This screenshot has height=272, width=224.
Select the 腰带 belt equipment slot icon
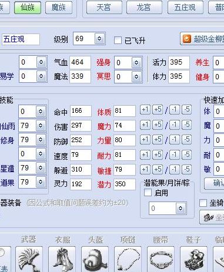[161, 259]
